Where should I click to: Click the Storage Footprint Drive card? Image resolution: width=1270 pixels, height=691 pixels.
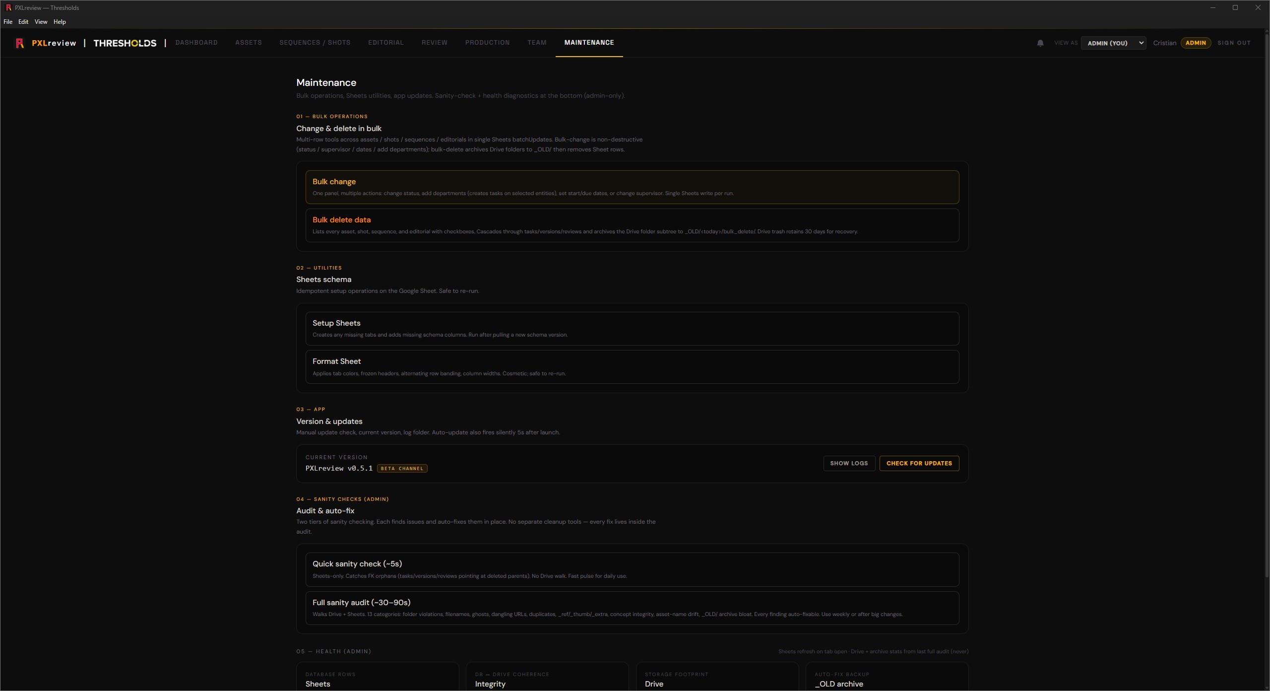[717, 677]
